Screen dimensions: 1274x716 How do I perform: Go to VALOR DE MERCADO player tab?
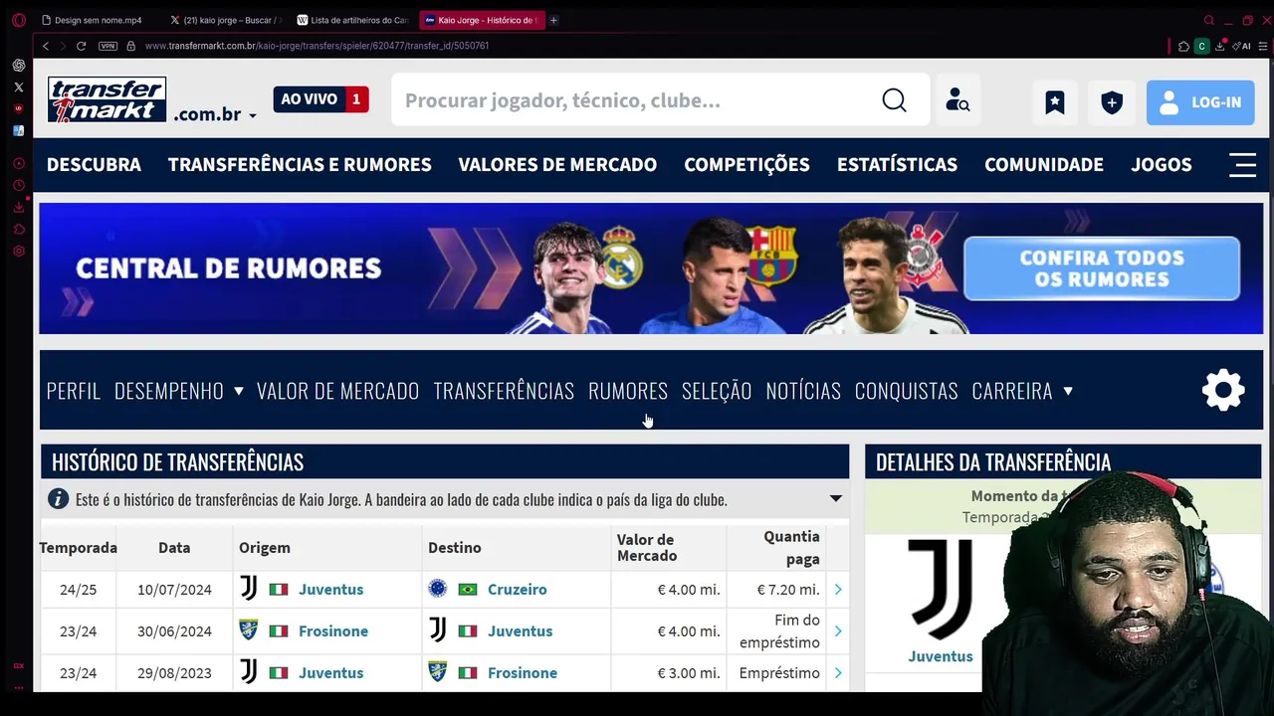(337, 391)
